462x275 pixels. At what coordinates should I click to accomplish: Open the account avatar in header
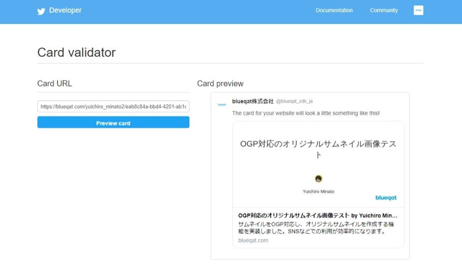418,10
